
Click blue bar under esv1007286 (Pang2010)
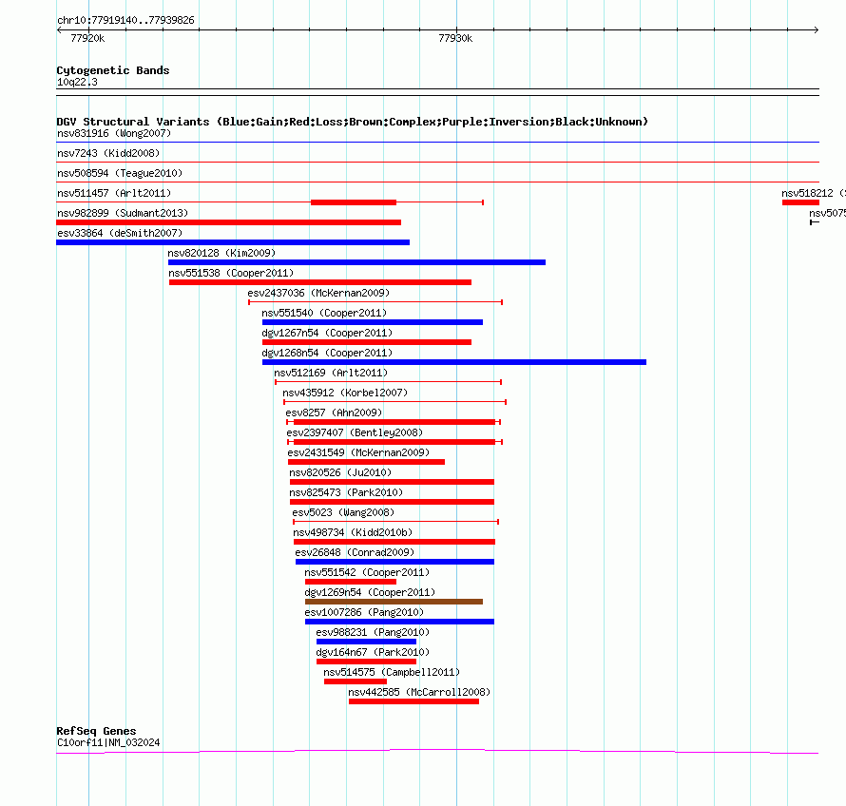click(400, 622)
